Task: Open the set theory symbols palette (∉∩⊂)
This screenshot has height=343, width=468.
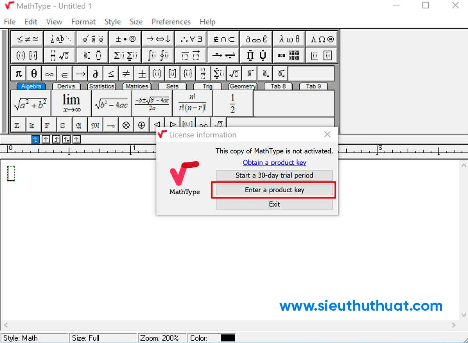Action: coord(223,39)
